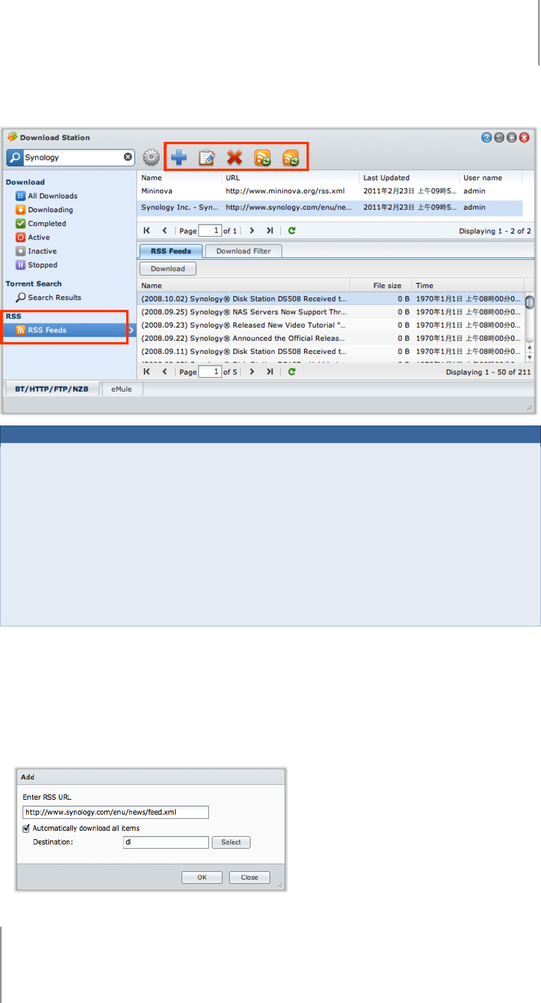The image size is (541, 1003).
Task: Open the settings gear in the toolbar
Action: [151, 157]
